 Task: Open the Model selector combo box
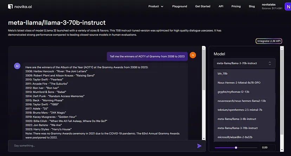pyautogui.click(x=244, y=63)
